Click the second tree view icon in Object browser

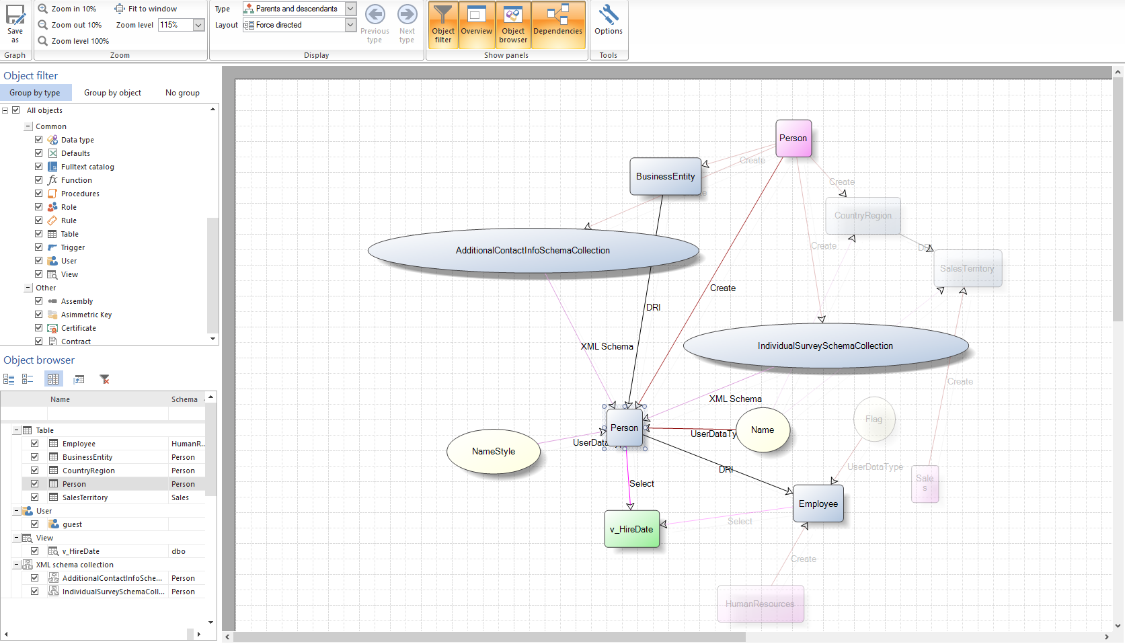click(28, 379)
